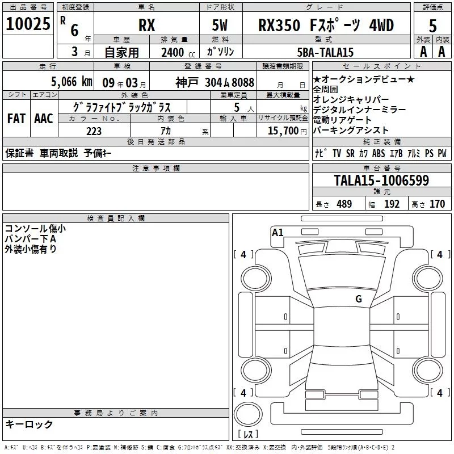Select the first registration month 3 月
454x454 pixels.
point(81,52)
